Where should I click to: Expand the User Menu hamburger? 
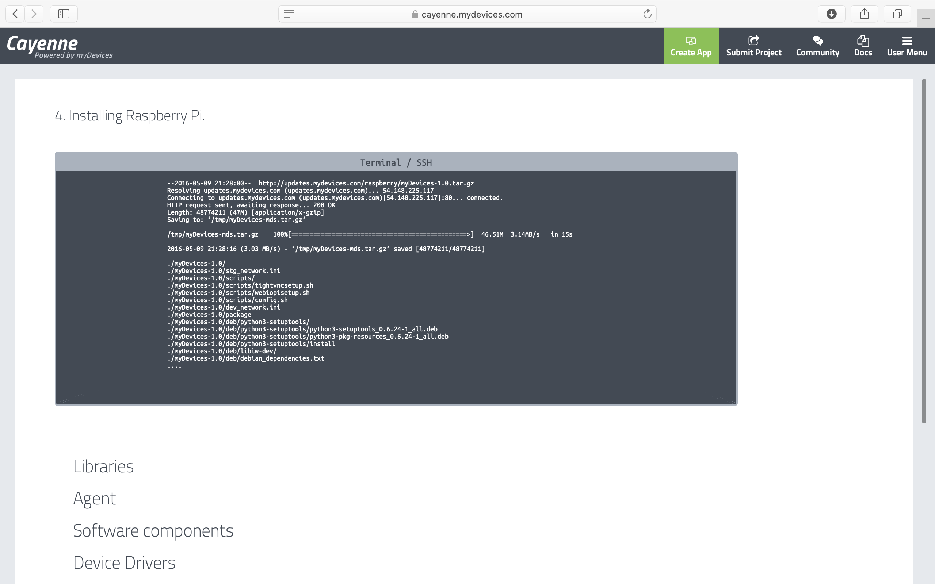tap(907, 46)
